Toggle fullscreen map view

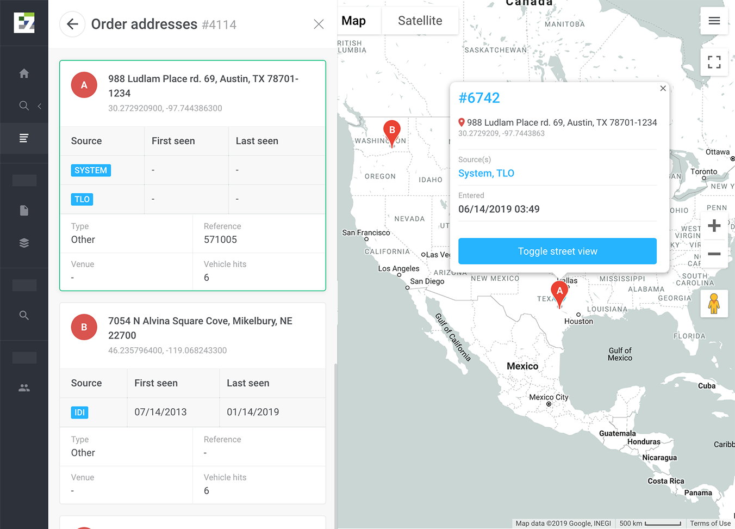pos(714,62)
